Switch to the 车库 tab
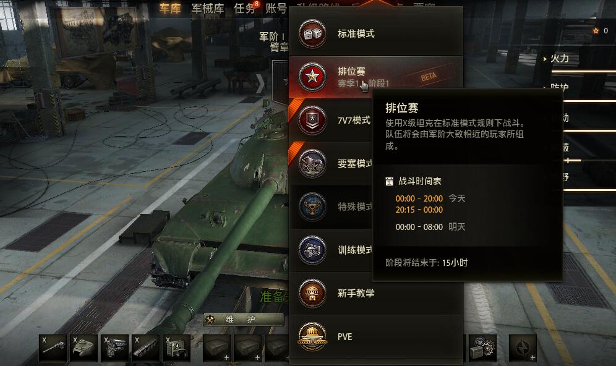This screenshot has height=366, width=616. pos(170,9)
